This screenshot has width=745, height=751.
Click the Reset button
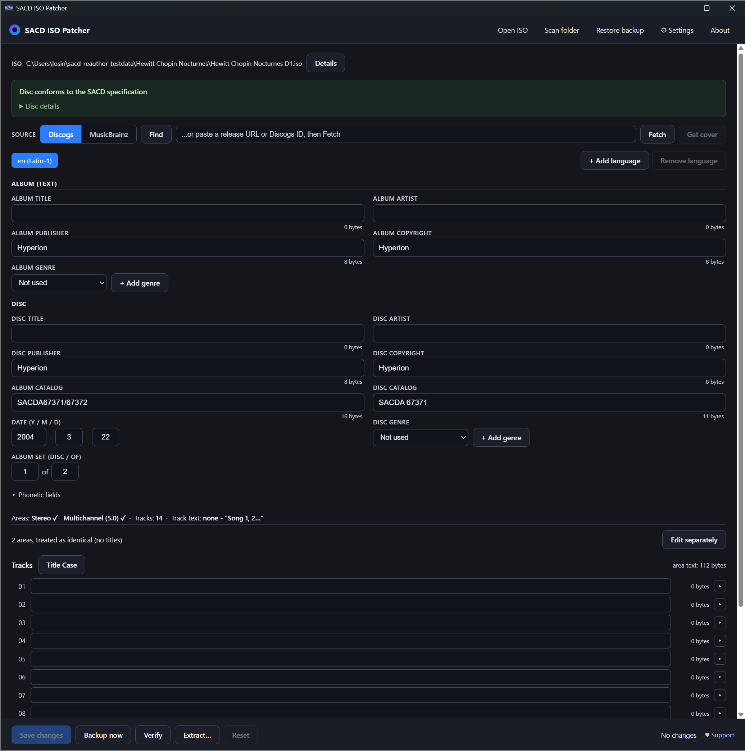point(241,735)
